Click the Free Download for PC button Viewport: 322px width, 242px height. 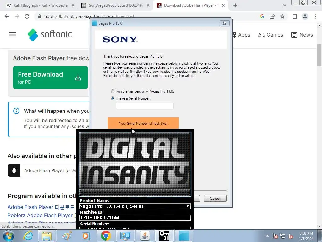coord(51,78)
